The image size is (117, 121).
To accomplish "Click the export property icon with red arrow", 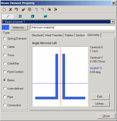I will tap(49, 10).
